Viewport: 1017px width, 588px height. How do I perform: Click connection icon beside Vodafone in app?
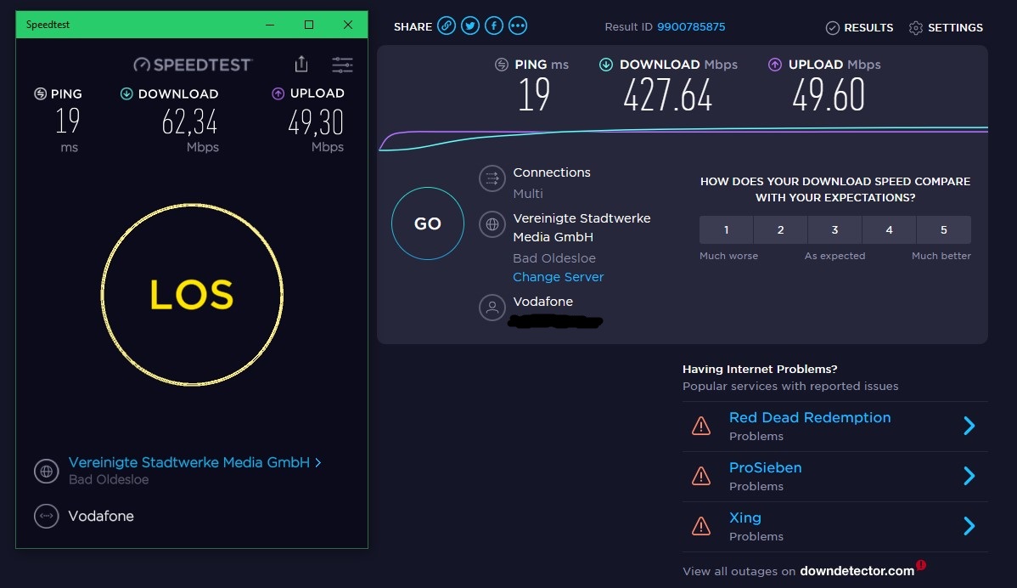pos(46,517)
